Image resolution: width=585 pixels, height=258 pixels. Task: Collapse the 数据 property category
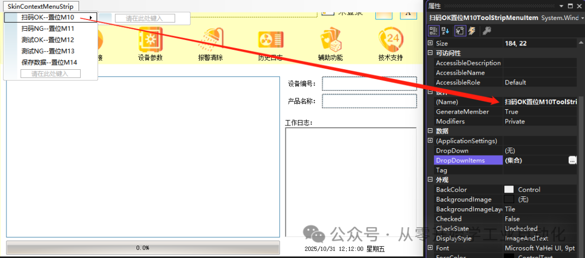430,131
